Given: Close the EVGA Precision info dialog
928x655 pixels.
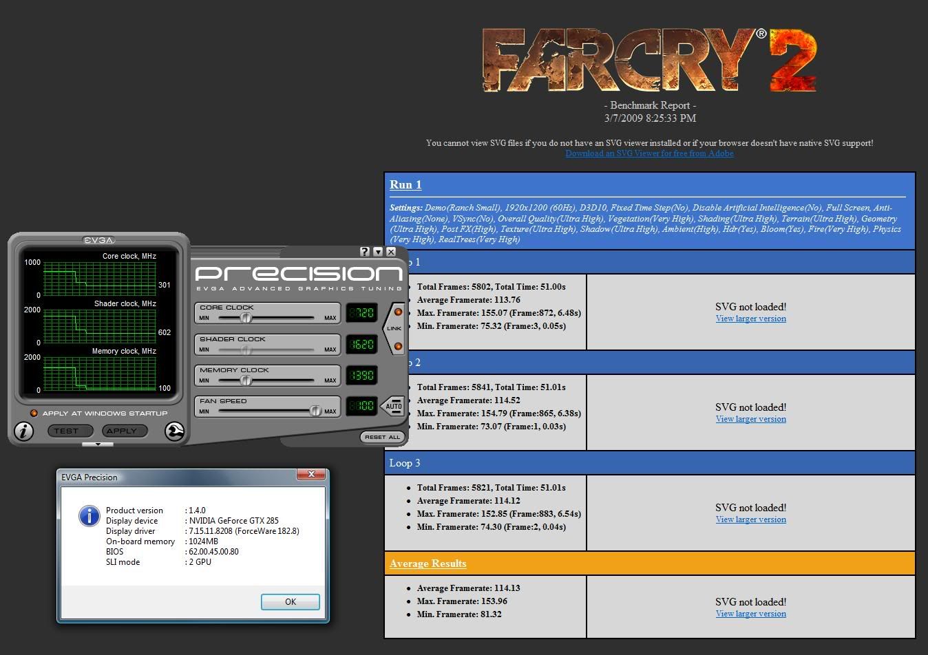Looking at the screenshot, I should 311,475.
